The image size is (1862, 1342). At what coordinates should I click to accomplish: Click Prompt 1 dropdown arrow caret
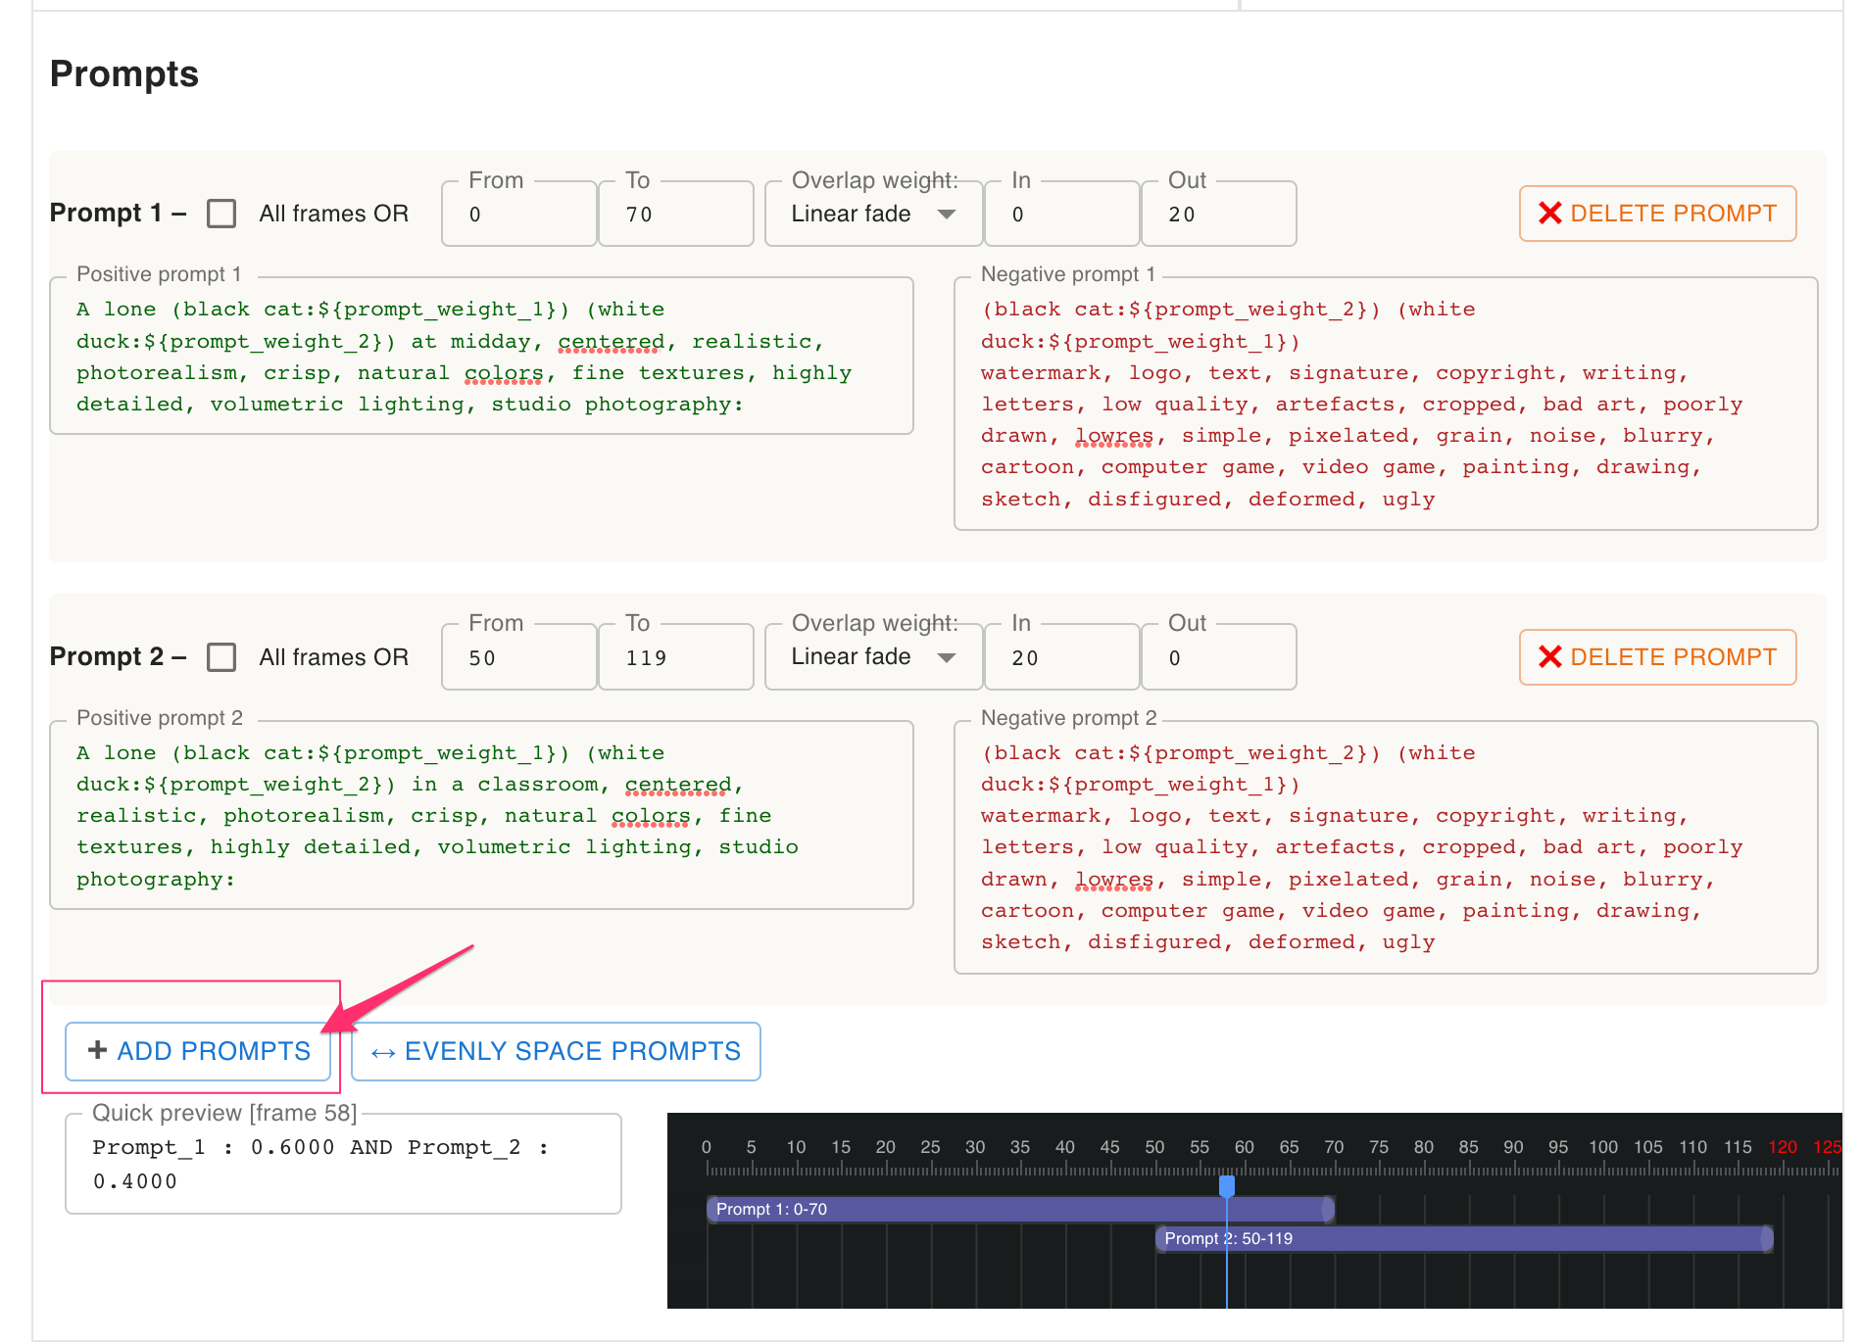coord(947,215)
